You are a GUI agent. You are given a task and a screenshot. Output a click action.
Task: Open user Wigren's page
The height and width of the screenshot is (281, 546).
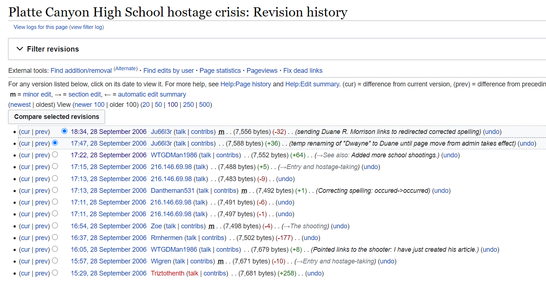coord(161,261)
